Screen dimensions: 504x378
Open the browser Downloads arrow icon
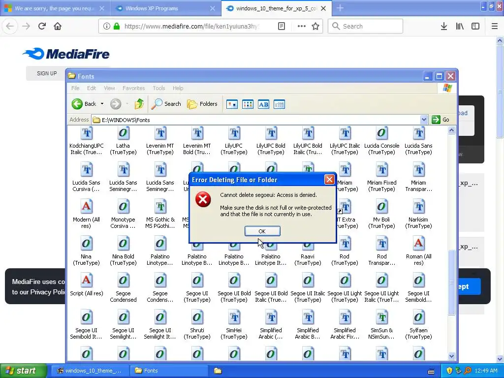pos(444,26)
